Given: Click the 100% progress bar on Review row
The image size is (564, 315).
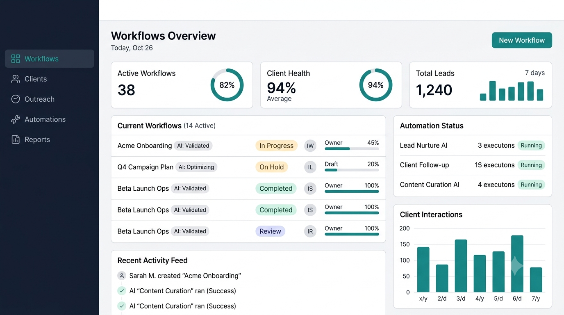Looking at the screenshot, I should [352, 234].
